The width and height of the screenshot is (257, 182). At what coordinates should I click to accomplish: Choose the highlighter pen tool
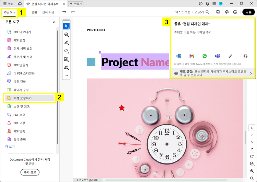(x=66, y=43)
